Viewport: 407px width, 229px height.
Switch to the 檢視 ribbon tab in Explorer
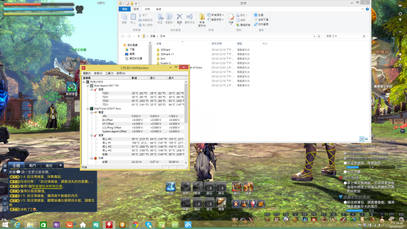point(158,9)
